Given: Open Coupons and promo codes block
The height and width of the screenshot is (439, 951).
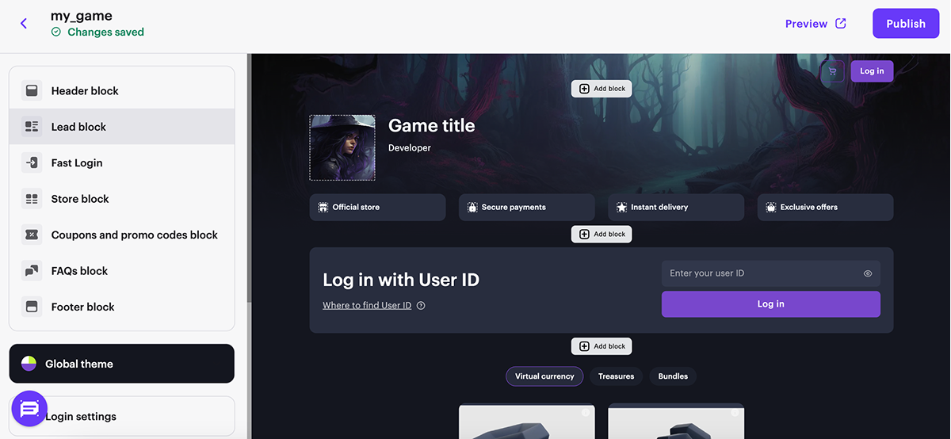Looking at the screenshot, I should (134, 235).
